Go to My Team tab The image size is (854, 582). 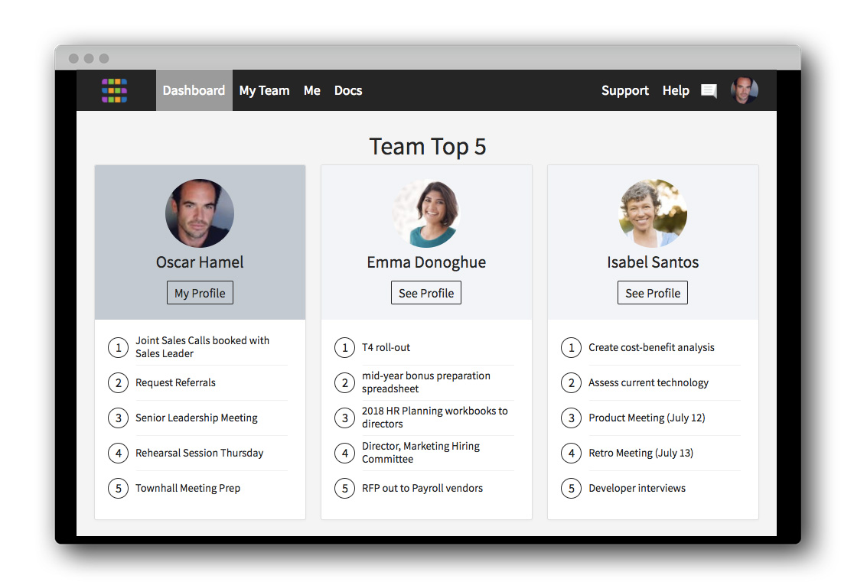coord(264,90)
